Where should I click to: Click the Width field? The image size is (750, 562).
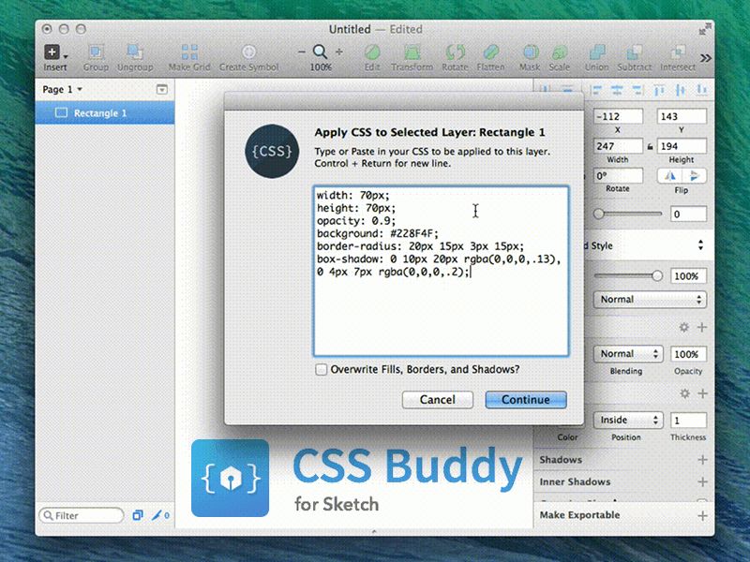coord(618,146)
